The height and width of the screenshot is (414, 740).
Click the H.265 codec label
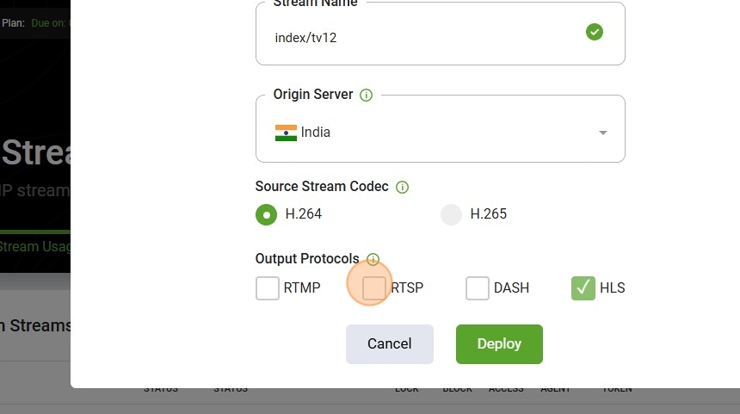[489, 213]
